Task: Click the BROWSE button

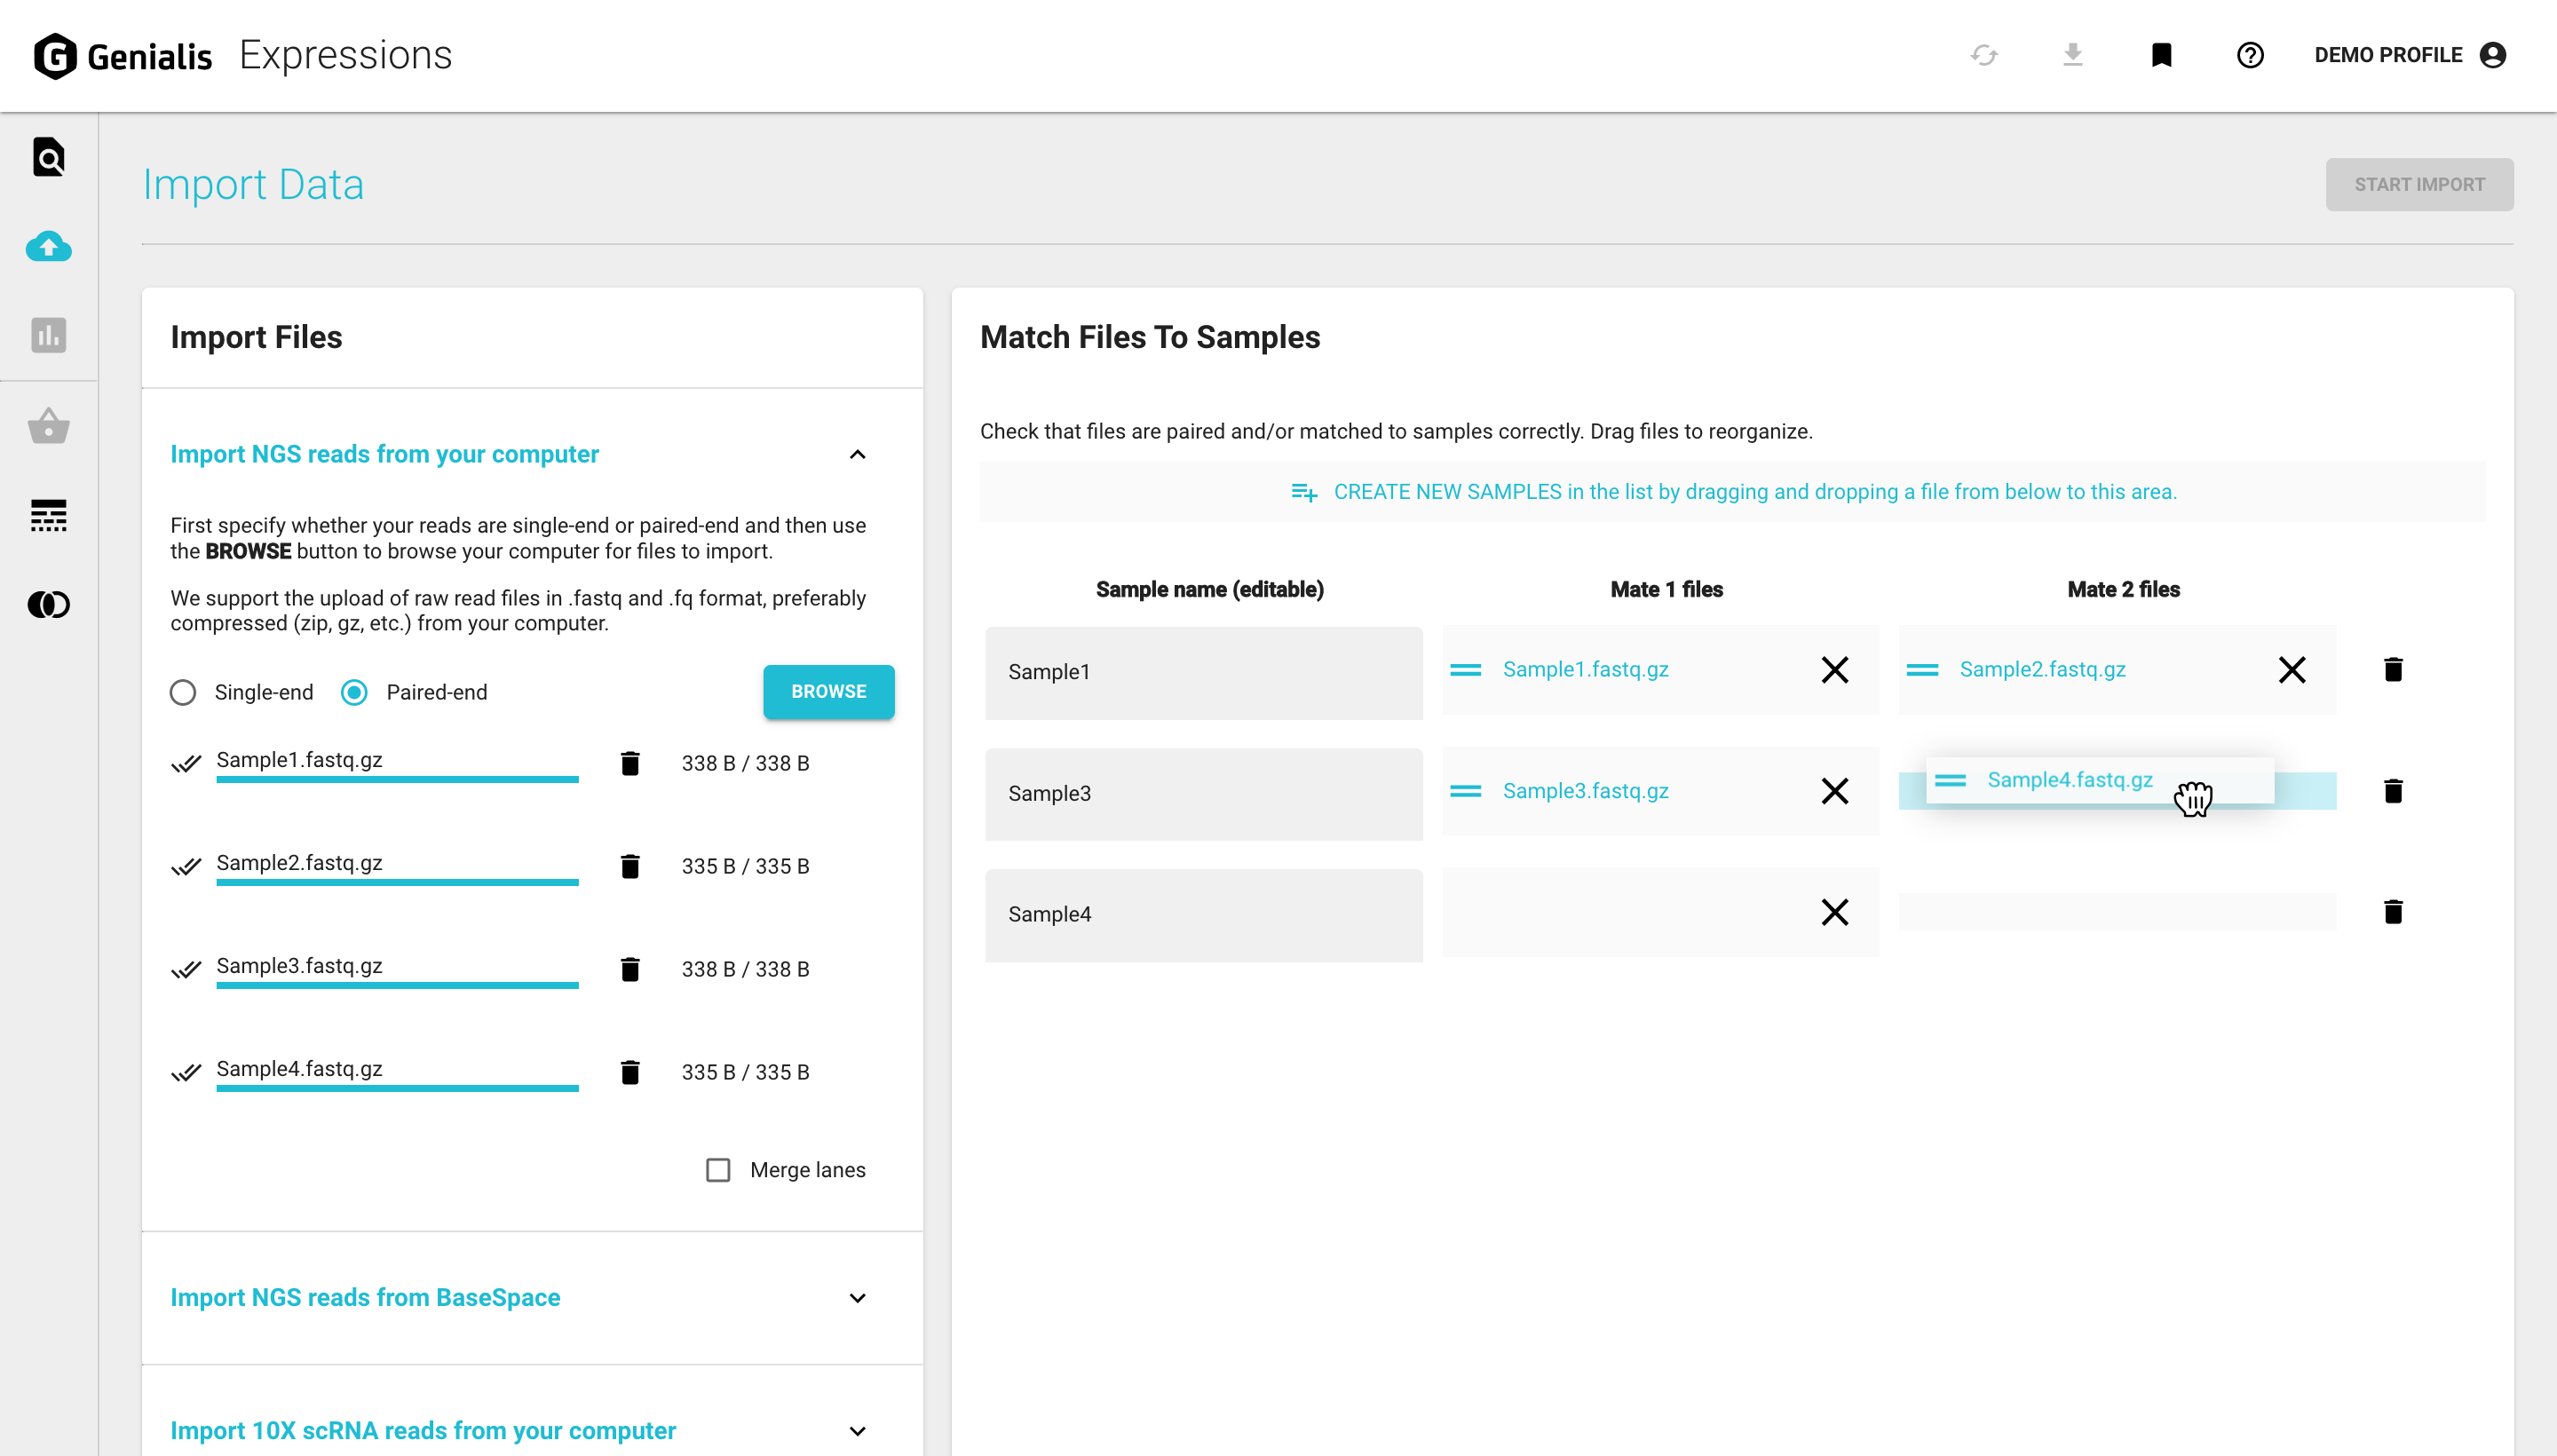Action: pyautogui.click(x=828, y=692)
